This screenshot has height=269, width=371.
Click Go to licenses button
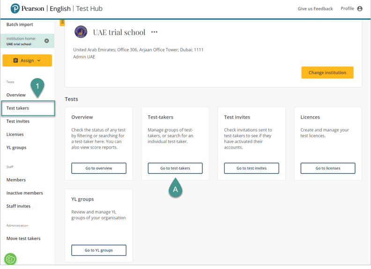click(x=328, y=168)
